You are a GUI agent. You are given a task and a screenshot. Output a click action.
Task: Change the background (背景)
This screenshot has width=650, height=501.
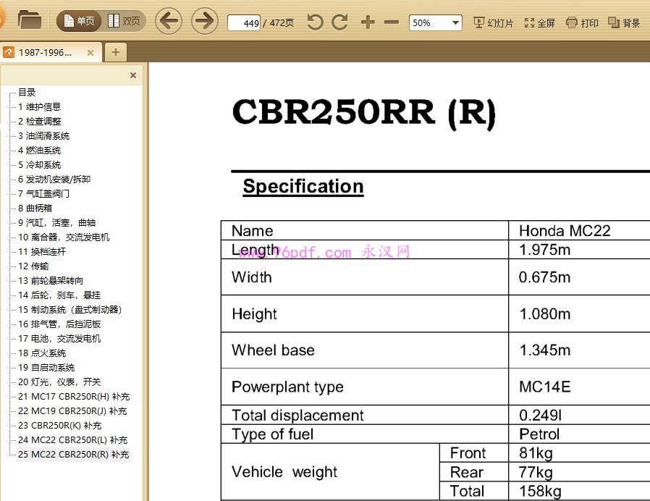click(624, 23)
